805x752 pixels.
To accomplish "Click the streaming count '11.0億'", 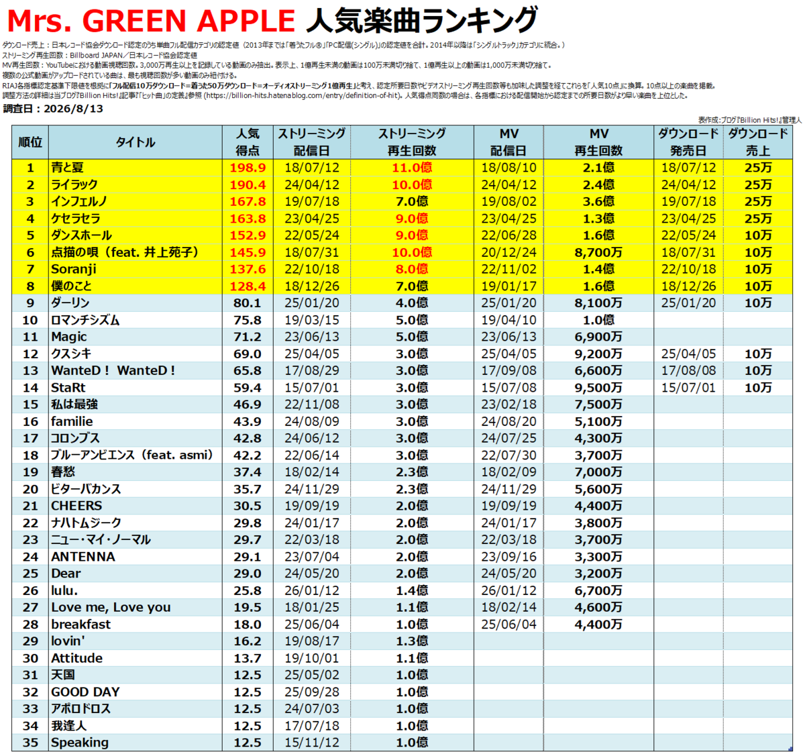I will [412, 168].
